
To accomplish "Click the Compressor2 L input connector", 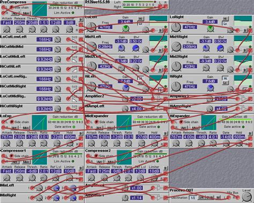I will (88, 156).
